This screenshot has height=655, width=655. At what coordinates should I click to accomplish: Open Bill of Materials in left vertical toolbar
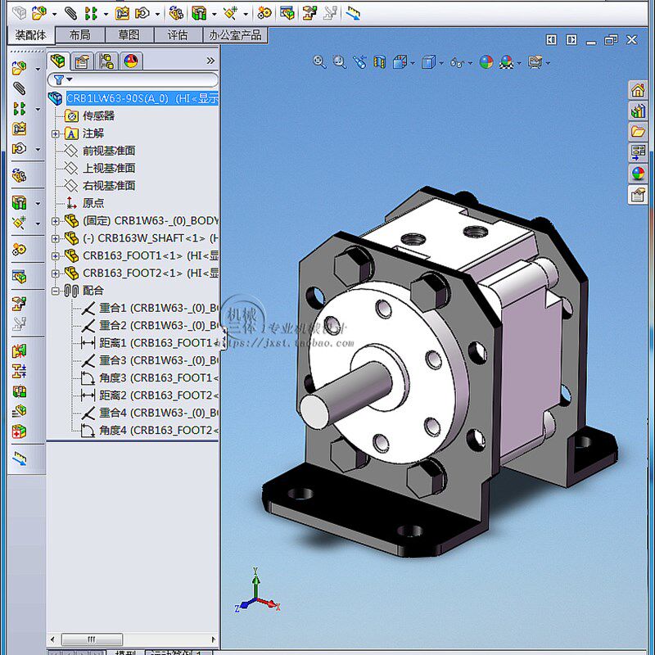19,277
